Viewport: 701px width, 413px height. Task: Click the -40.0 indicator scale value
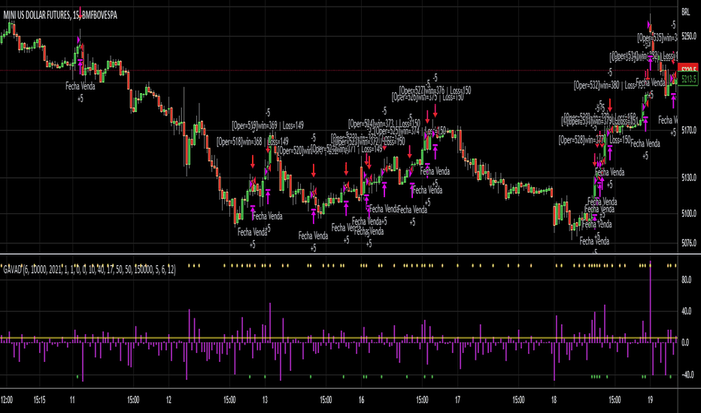tap(687, 375)
